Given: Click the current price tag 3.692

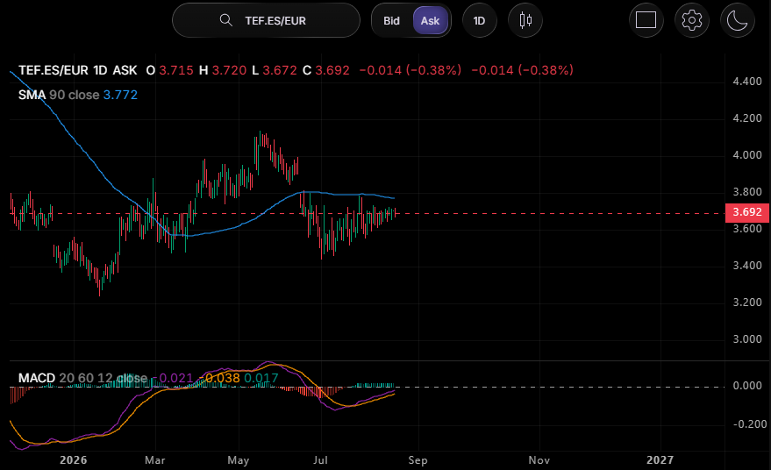Looking at the screenshot, I should tap(747, 212).
